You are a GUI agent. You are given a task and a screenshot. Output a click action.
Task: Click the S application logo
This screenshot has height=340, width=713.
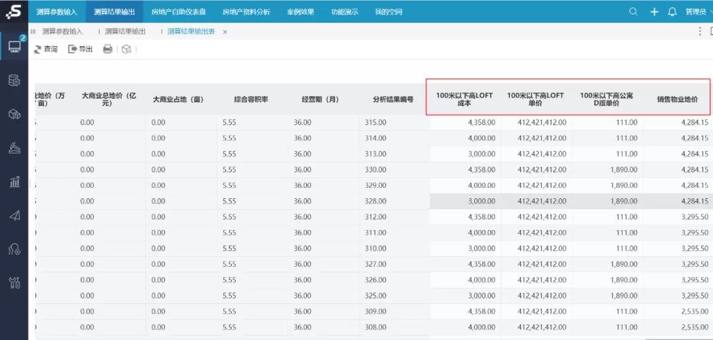point(14,11)
